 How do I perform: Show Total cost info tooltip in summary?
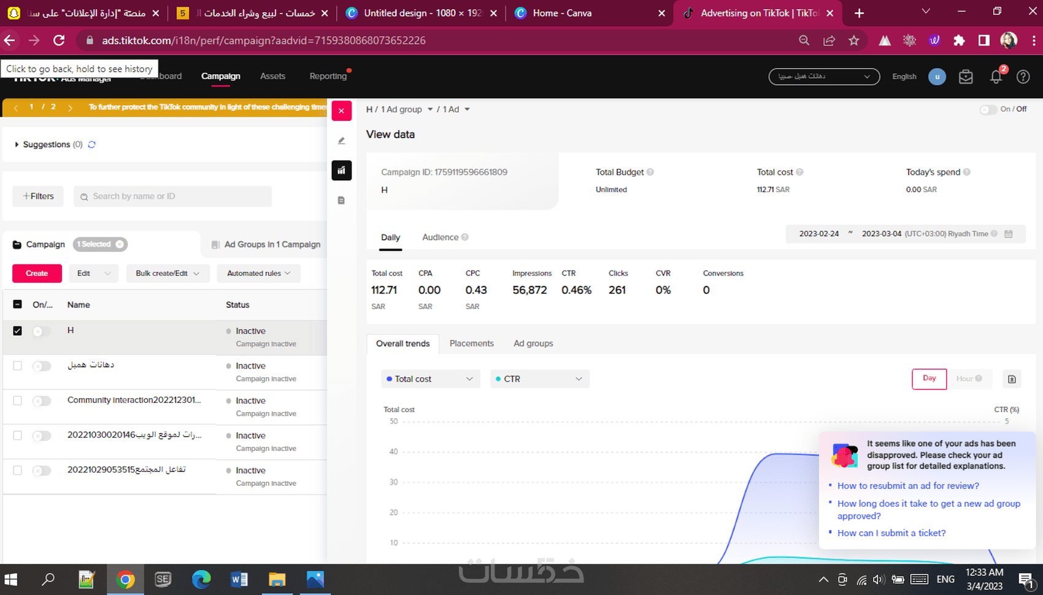pyautogui.click(x=799, y=172)
